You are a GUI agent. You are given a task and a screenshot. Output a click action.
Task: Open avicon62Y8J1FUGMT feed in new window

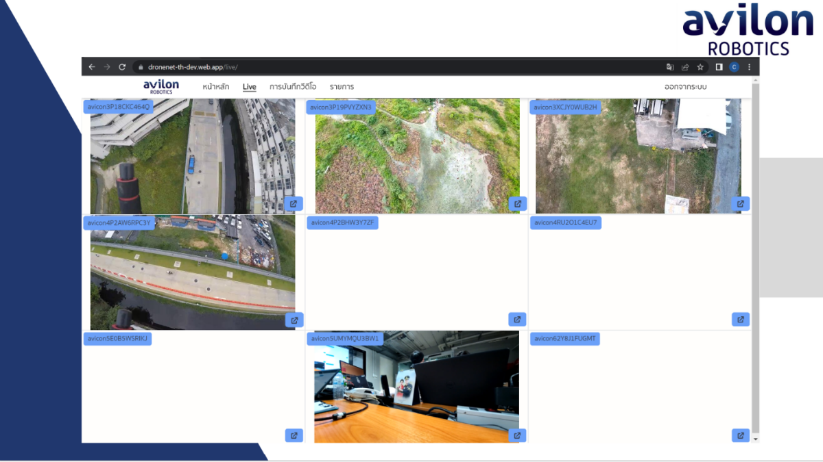[x=741, y=435]
